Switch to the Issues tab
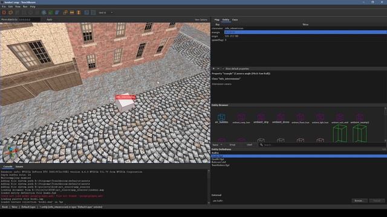Viewport: 387px width, 217px height. [19, 166]
